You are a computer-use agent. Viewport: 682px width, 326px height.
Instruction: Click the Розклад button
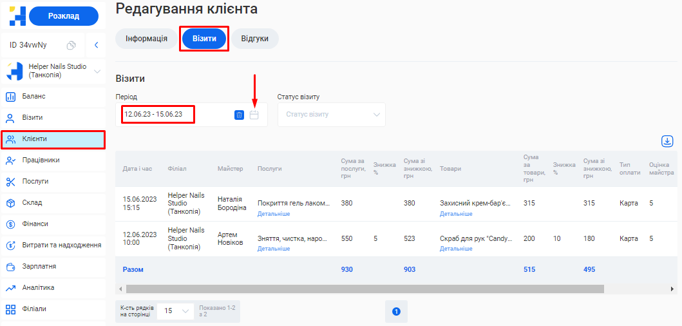point(64,16)
